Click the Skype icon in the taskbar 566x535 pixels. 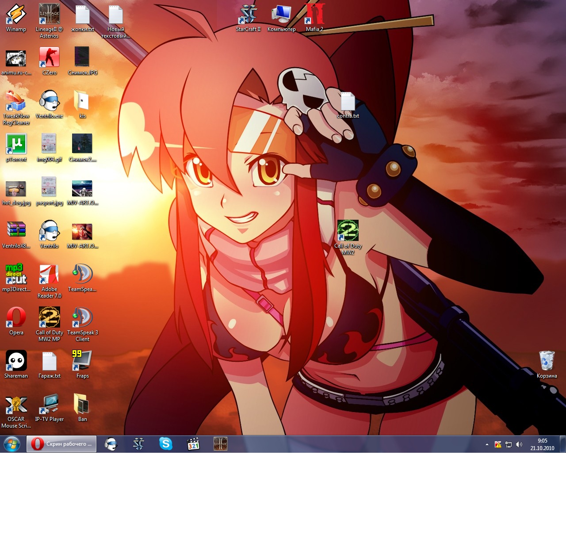click(x=166, y=444)
